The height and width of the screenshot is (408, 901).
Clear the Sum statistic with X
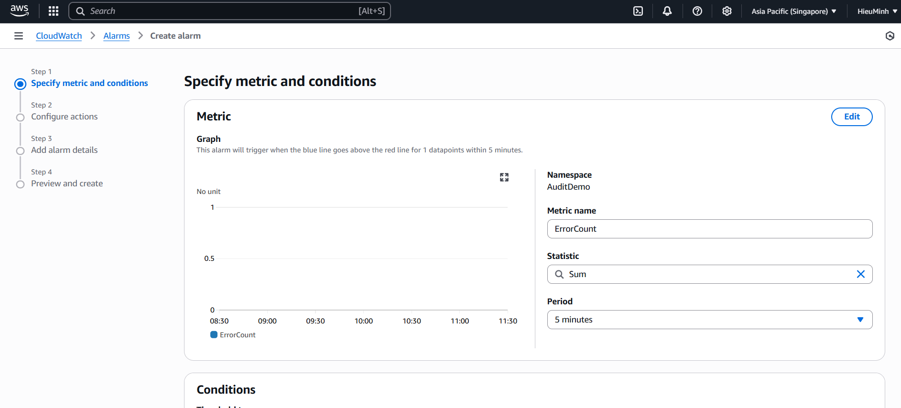coord(861,274)
